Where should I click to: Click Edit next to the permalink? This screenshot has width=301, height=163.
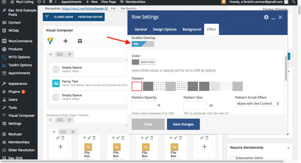point(113,9)
